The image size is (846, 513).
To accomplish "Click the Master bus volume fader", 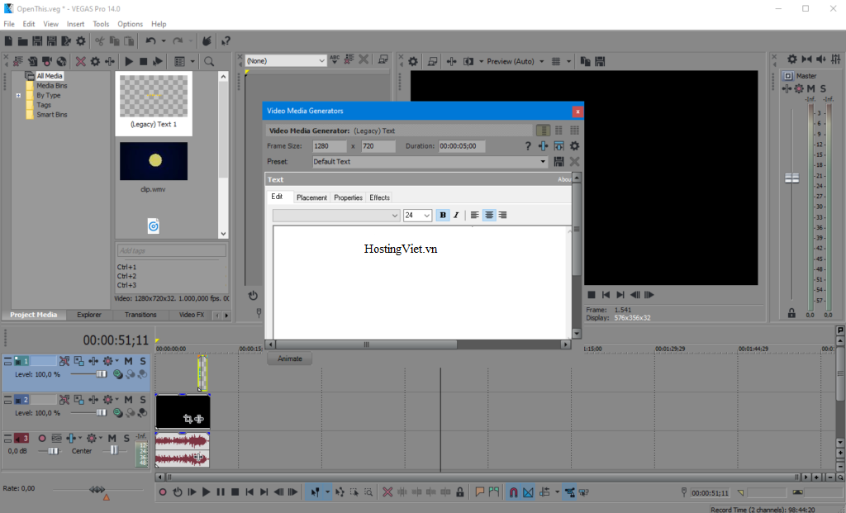I will tap(791, 178).
